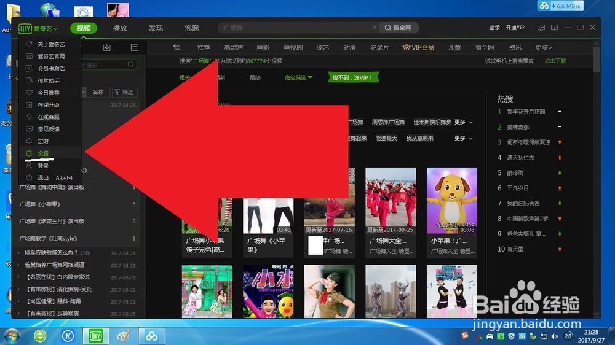Select playlist item 广场舞《小苹果》
Viewport: 615px width, 345px height.
click(x=77, y=204)
